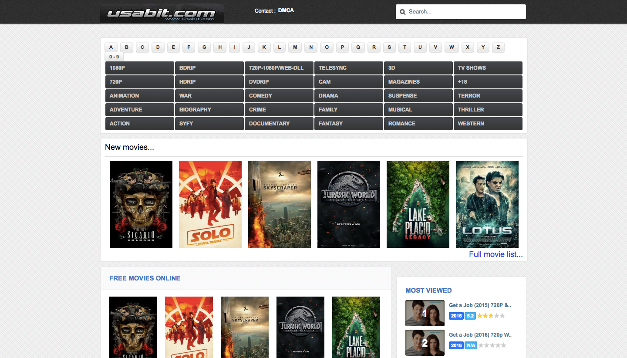Viewport: 627px width, 358px height.
Task: Pick the letter Q button
Action: (358, 47)
